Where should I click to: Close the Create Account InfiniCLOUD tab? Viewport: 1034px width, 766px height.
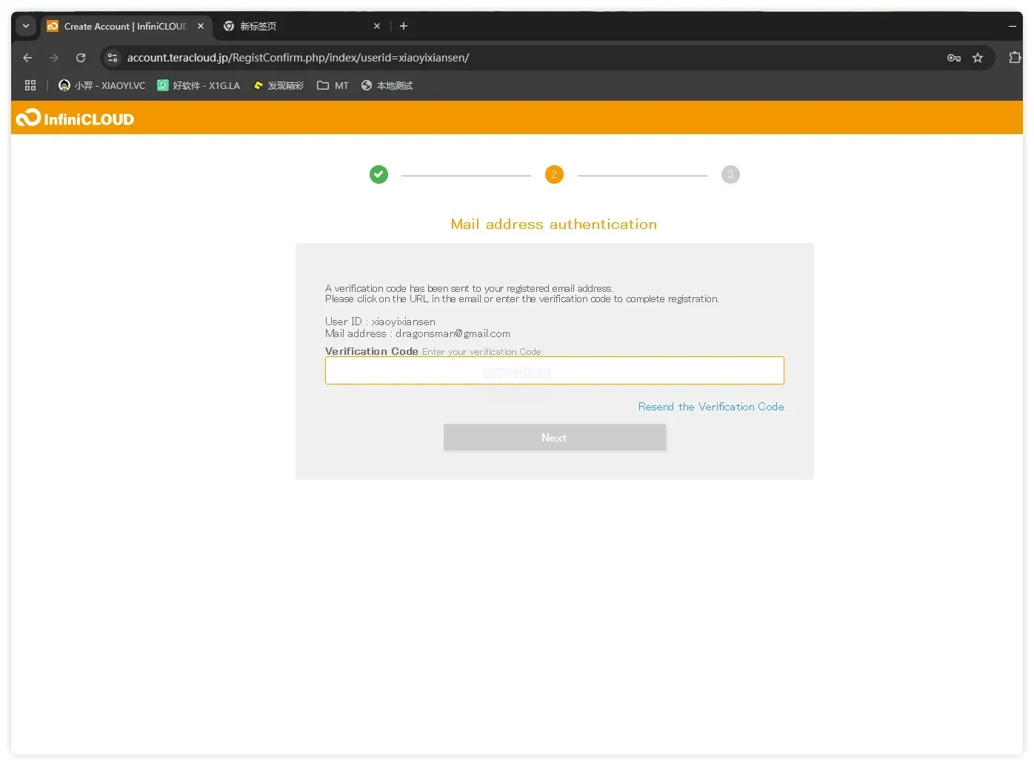pos(201,26)
